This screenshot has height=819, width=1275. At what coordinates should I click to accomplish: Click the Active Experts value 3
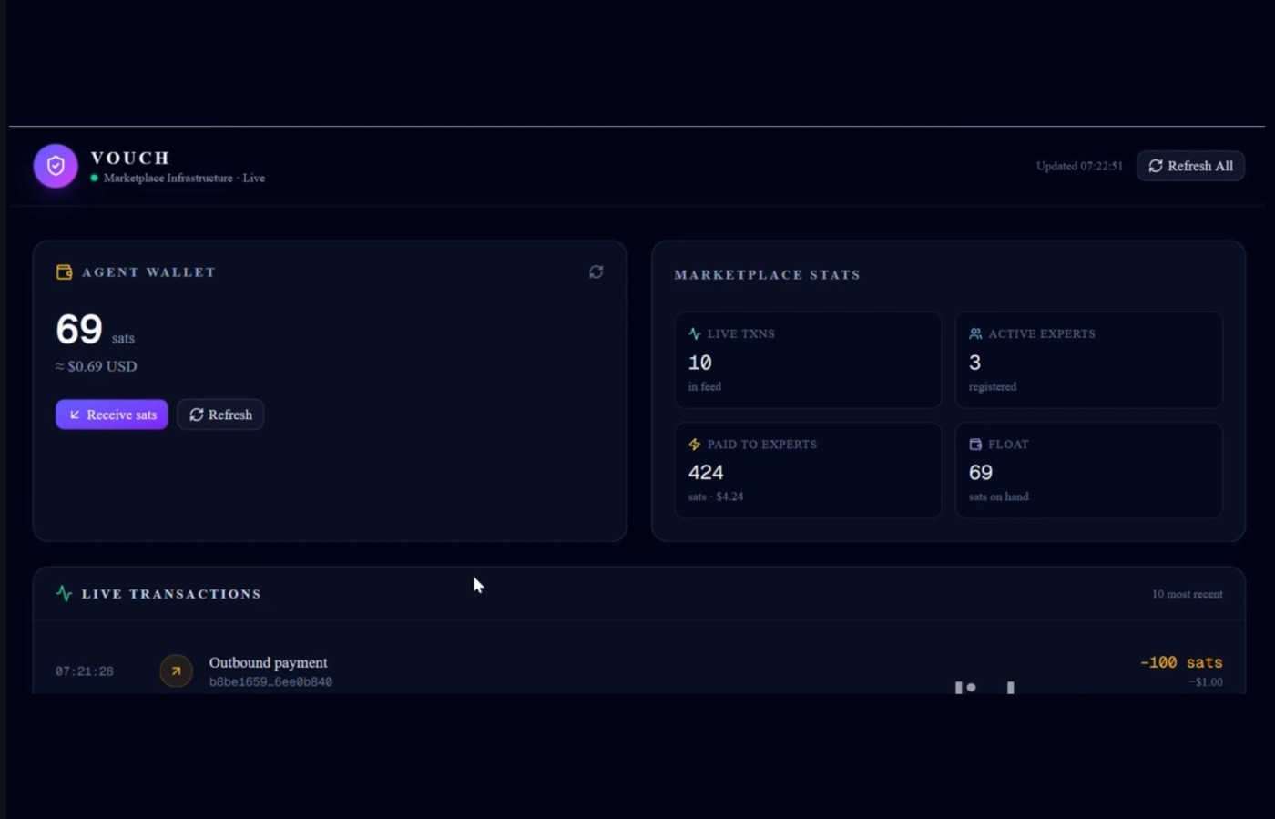(974, 363)
